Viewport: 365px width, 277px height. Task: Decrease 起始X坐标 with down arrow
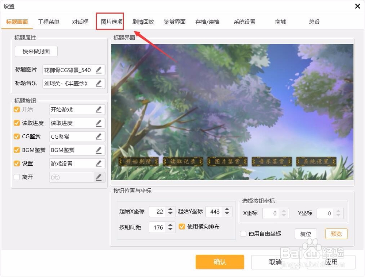click(170, 213)
